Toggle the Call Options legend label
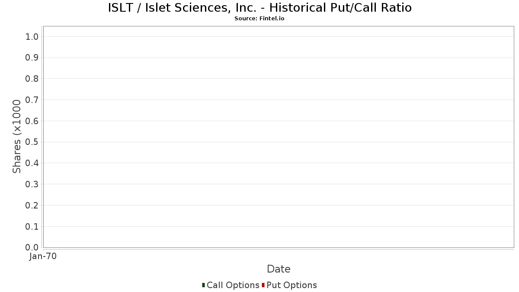This screenshot has width=519, height=292. (x=233, y=285)
